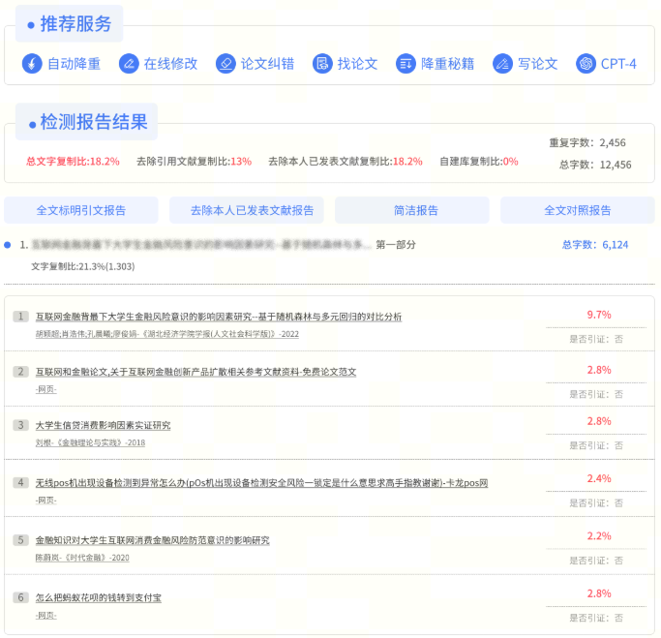
Task: Click the 找论文 document search icon
Action: 322,64
